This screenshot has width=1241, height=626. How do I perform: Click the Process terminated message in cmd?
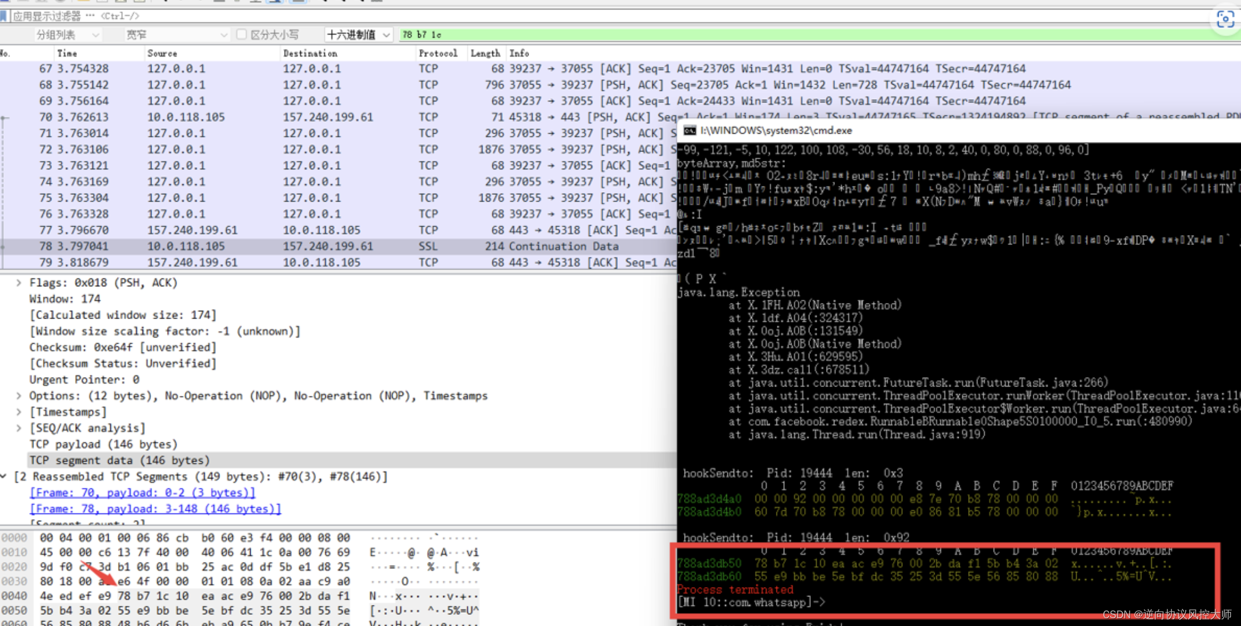pos(735,590)
